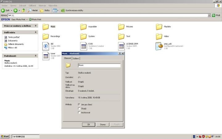Open the Zobrazit menu
222x139 pixels.
tap(23, 6)
